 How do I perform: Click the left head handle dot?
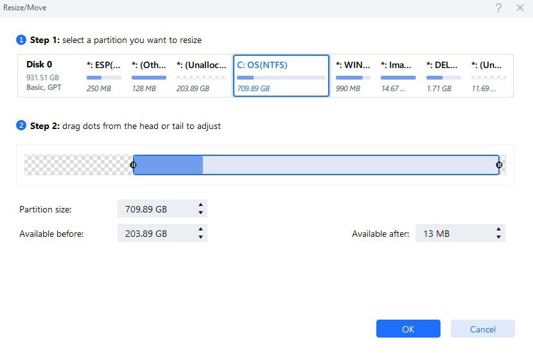point(134,165)
